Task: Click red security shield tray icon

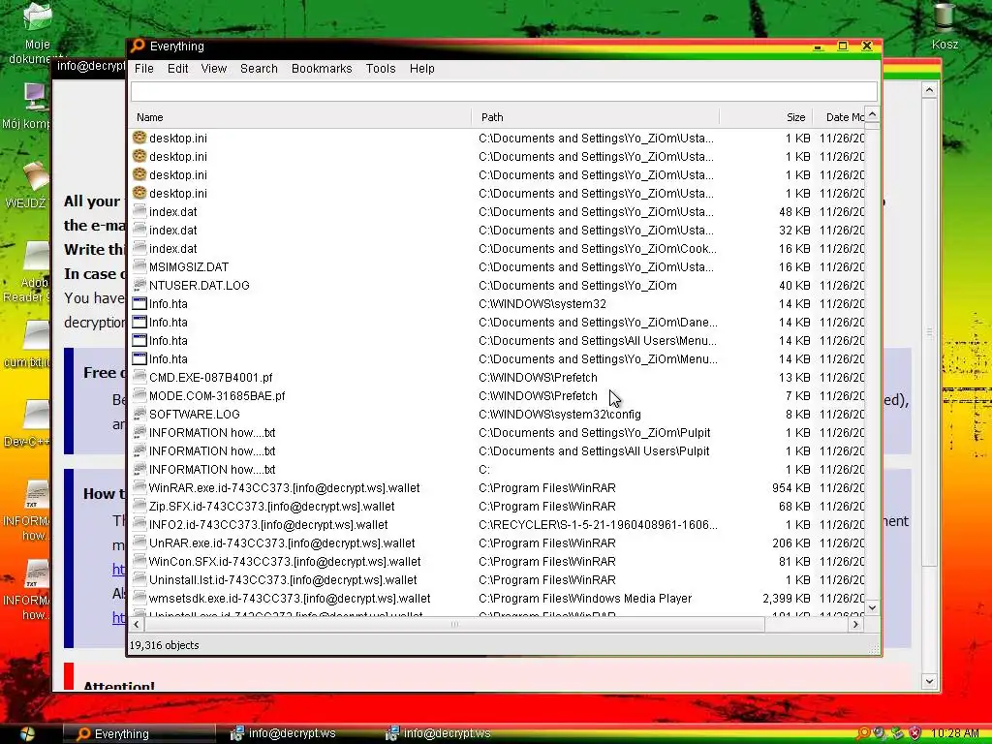Action: pos(914,733)
